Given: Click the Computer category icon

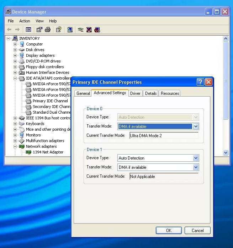Looking at the screenshot, I should [22, 44].
